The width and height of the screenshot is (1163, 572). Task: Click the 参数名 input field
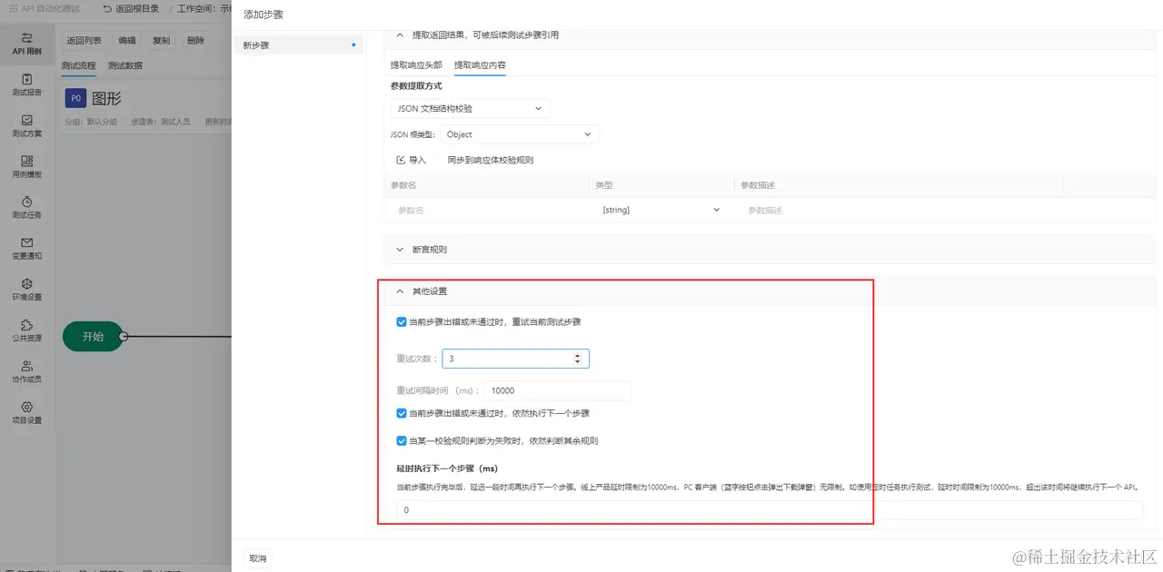(488, 210)
